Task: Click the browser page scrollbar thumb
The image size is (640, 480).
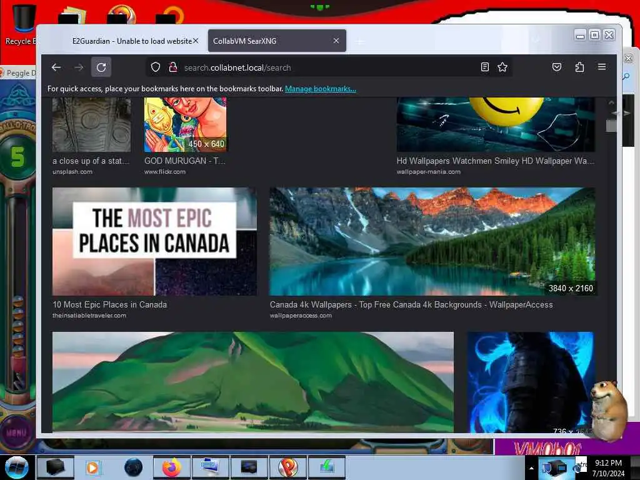Action: click(x=611, y=126)
